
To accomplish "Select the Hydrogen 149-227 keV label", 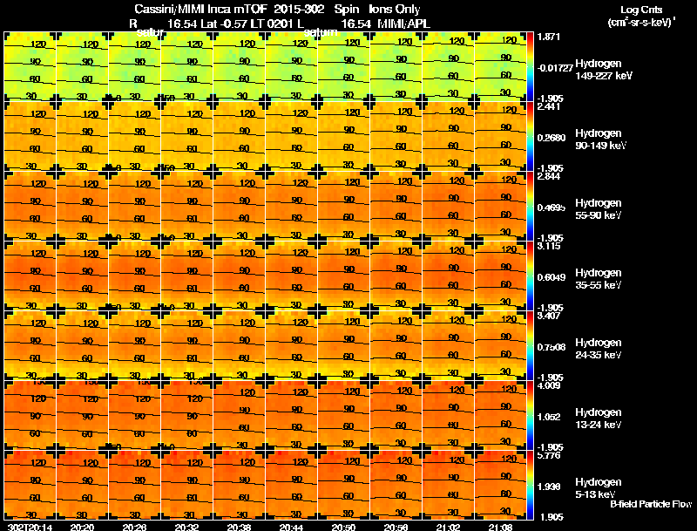I will tap(604, 70).
